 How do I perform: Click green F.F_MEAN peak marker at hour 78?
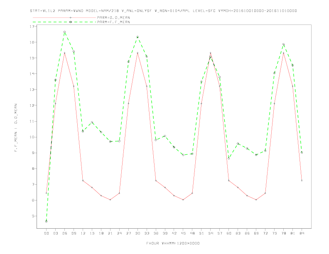pyautogui.click(x=283, y=44)
